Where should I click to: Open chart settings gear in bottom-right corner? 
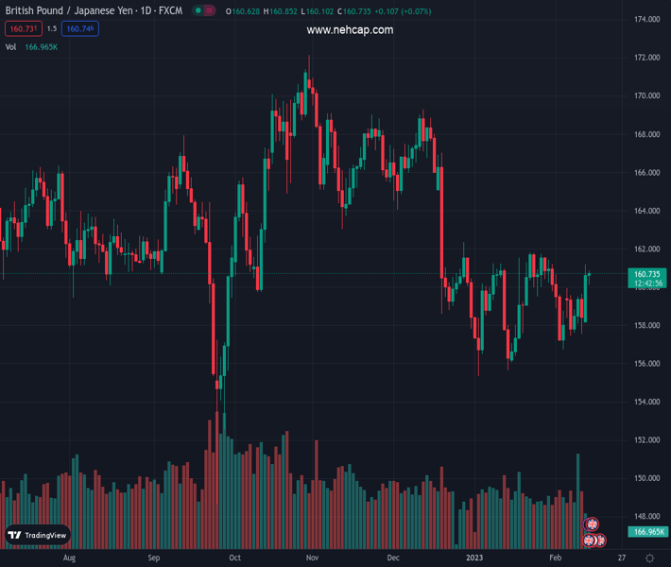650,558
